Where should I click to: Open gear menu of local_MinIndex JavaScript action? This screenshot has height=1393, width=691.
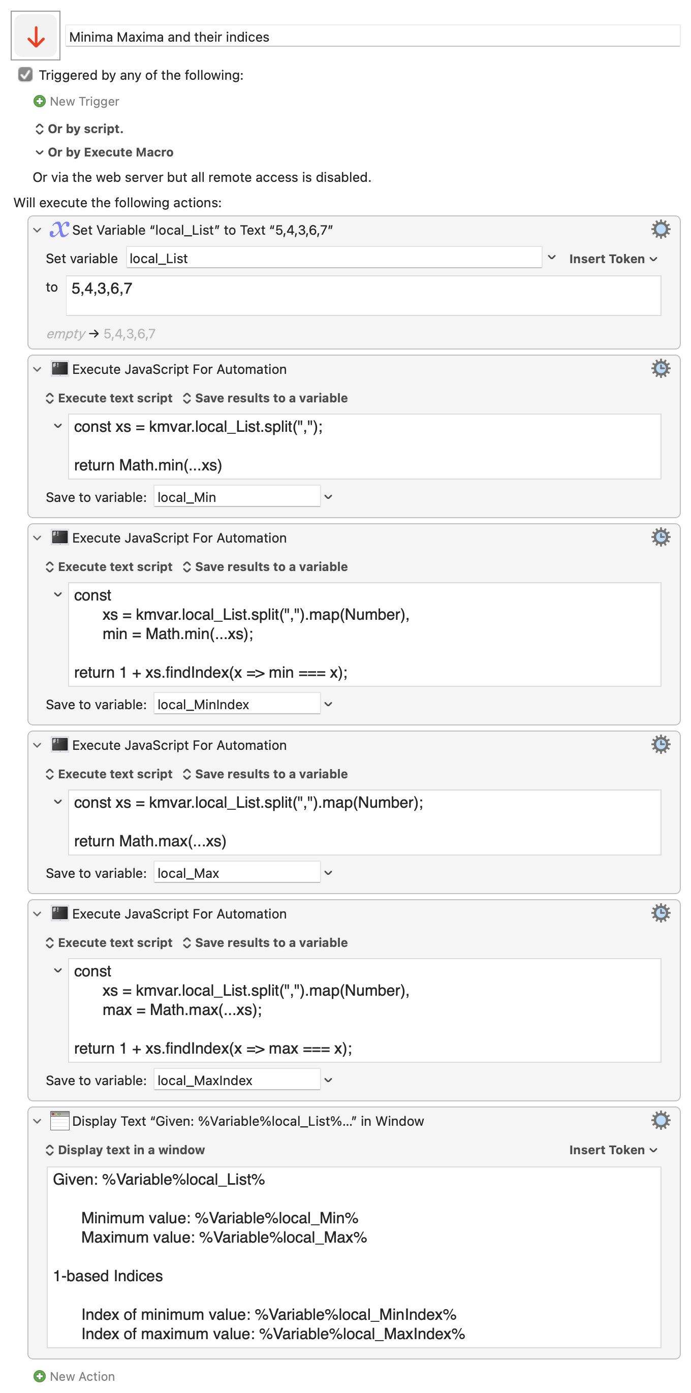tap(660, 537)
